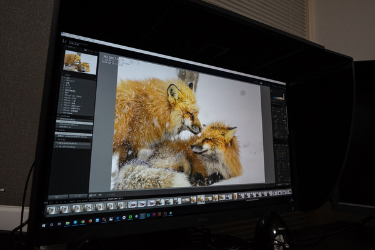Open grid view icon above filmstrip
This screenshot has width=375, height=250.
click(x=57, y=202)
